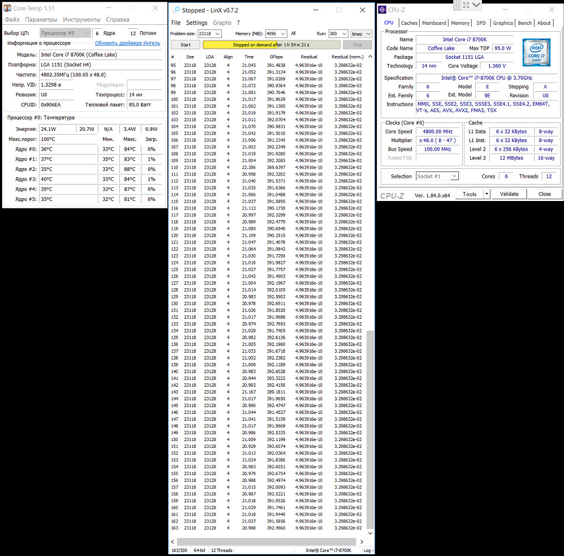
Task: Click the fullscreen expand icon above CPU-Z
Action: pyautogui.click(x=466, y=5)
